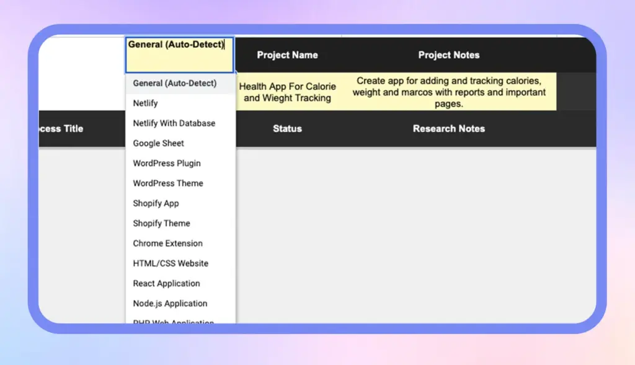Image resolution: width=635 pixels, height=365 pixels.
Task: Select "React Application" project type
Action: click(166, 283)
